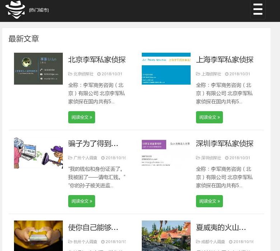The image size is (280, 251).
Task: Select the 上海侦探社 category link
Action: tap(211, 74)
